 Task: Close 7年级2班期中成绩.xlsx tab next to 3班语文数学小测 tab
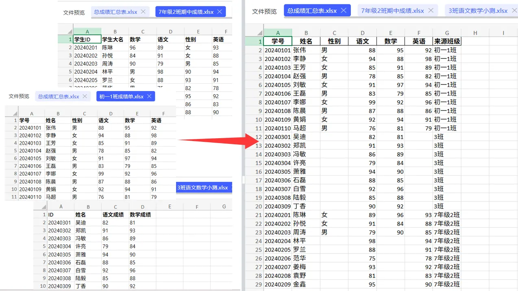pos(431,11)
